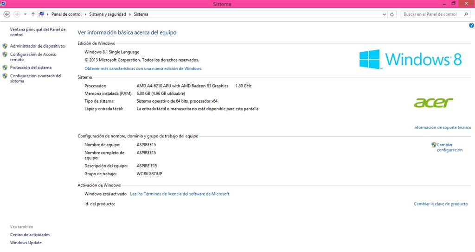Click the WORKGROUP value
The height and width of the screenshot is (252, 475).
pos(149,174)
